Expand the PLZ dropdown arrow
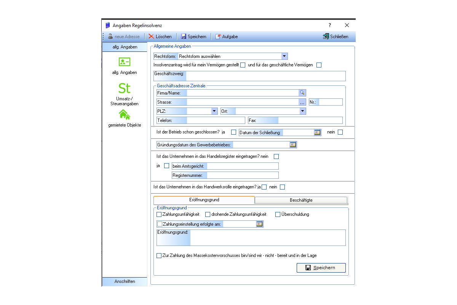This screenshot has height=305, width=457. [214, 111]
